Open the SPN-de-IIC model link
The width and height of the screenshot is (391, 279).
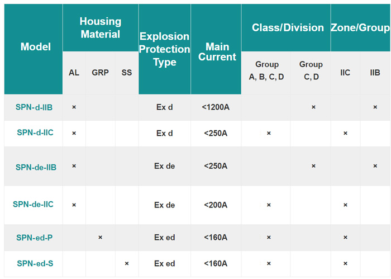click(33, 205)
